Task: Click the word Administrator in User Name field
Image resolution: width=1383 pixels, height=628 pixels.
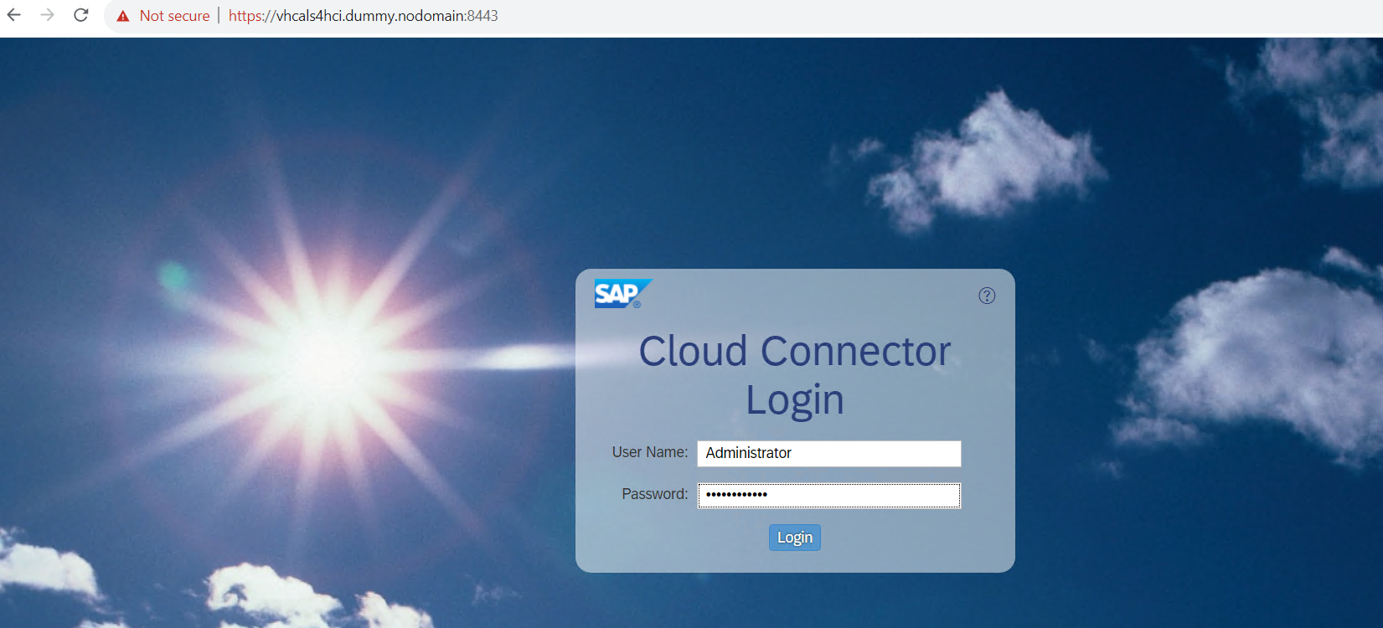Action: point(748,453)
